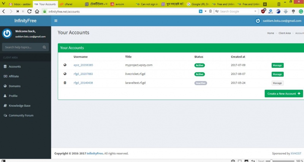Go back to the previous page
Viewport: 304px width, 162px height.
coord(3,11)
